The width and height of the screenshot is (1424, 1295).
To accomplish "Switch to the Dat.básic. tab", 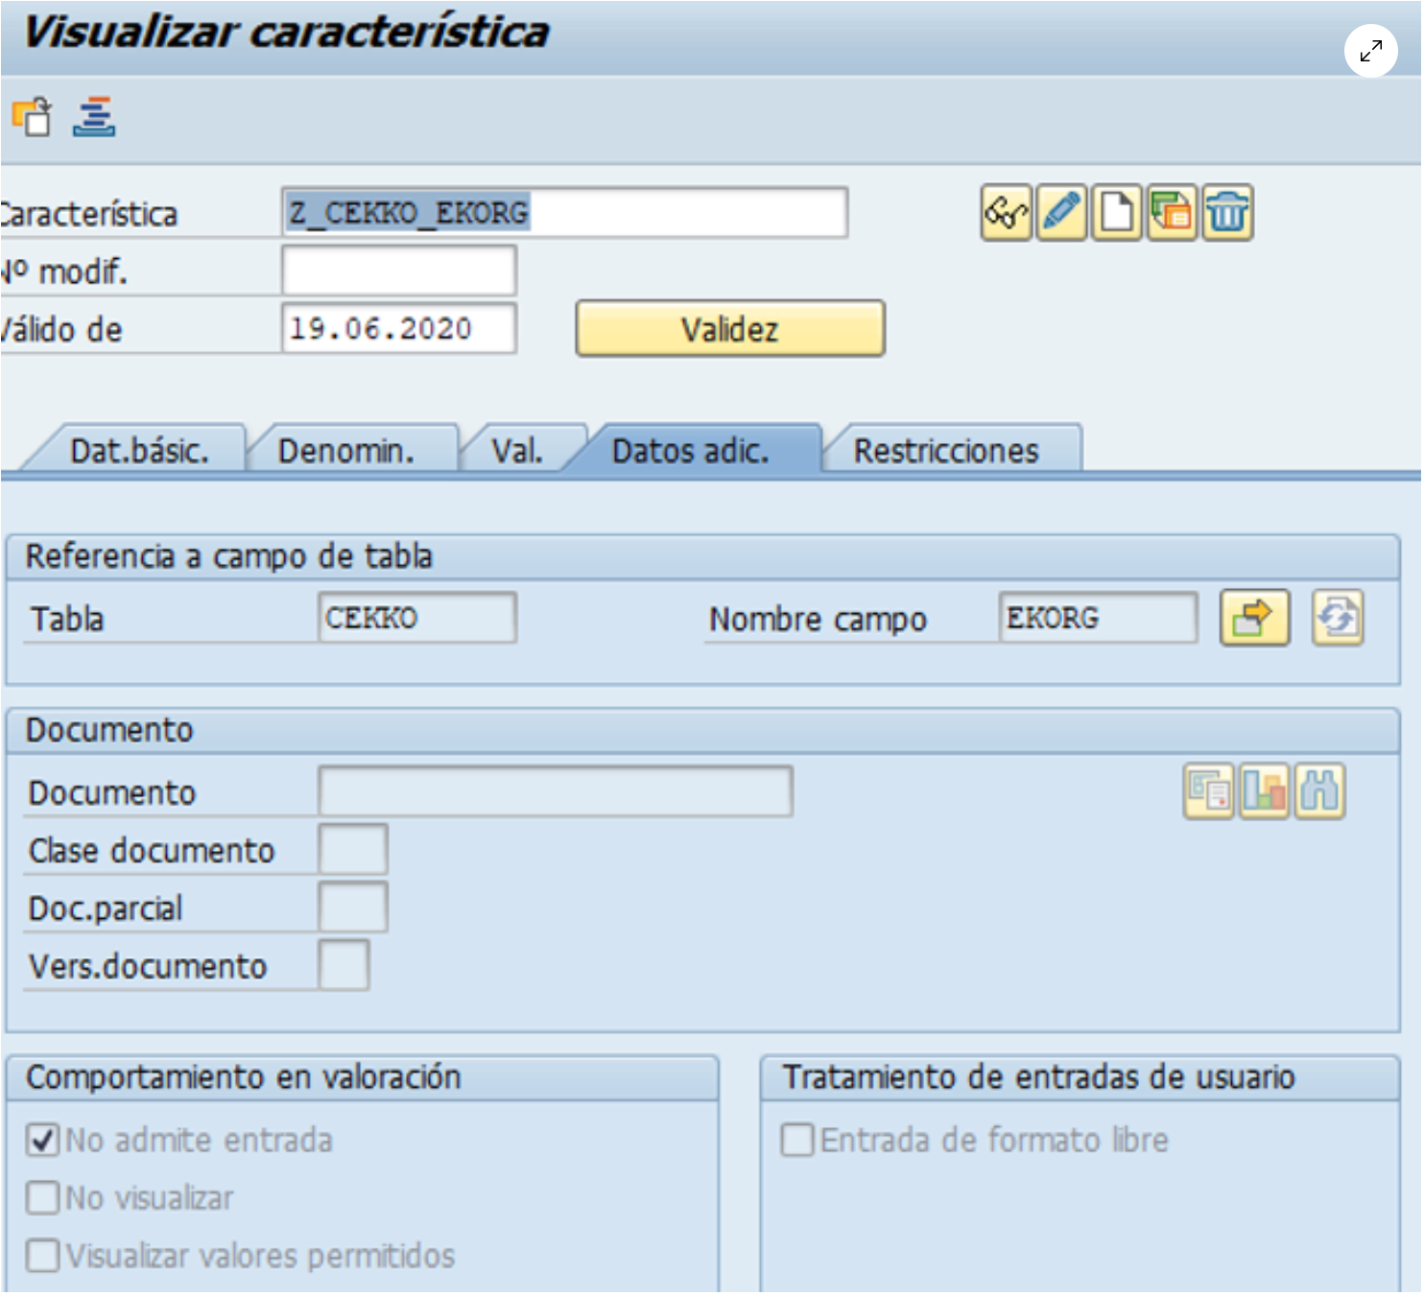I will [x=139, y=451].
